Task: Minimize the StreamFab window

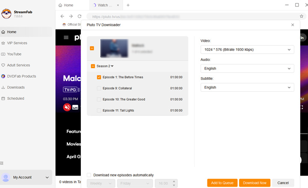Action: [287, 5]
